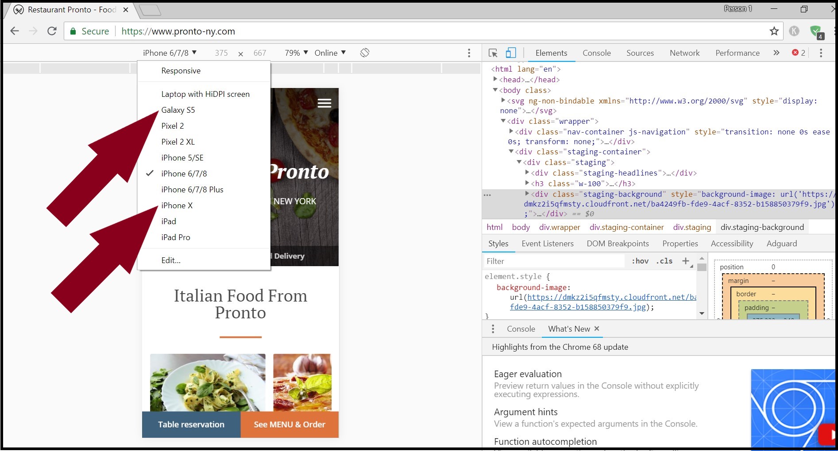
Task: Expand the staging-background div node
Action: coord(527,194)
